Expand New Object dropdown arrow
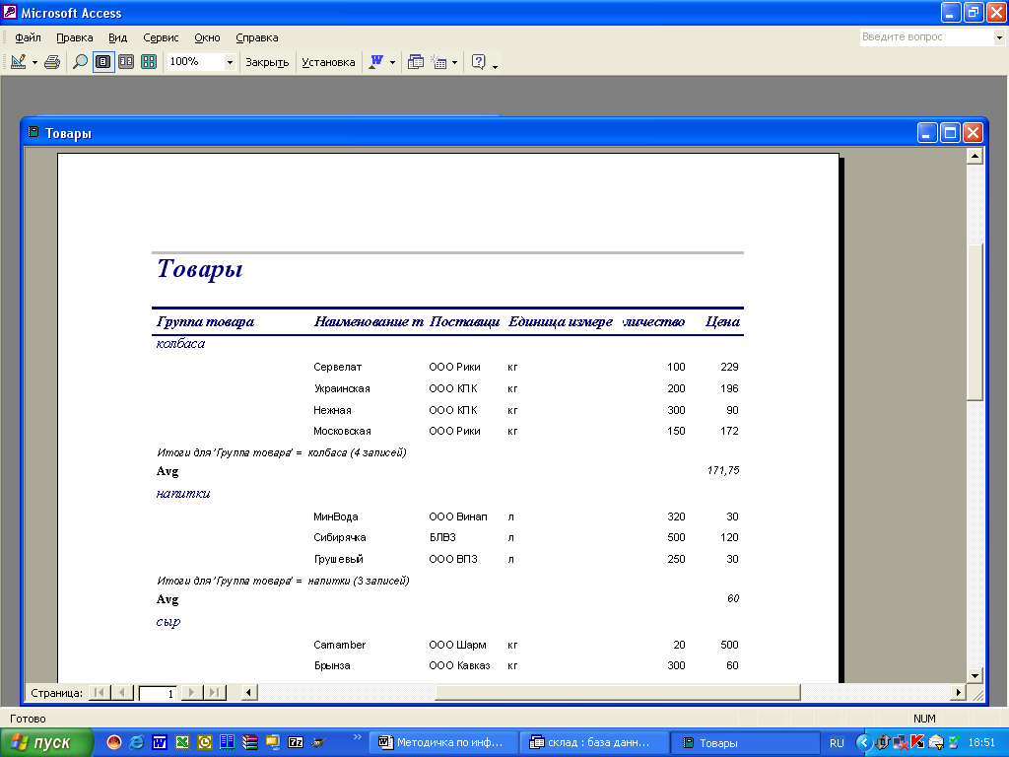The image size is (1009, 757). pos(455,62)
